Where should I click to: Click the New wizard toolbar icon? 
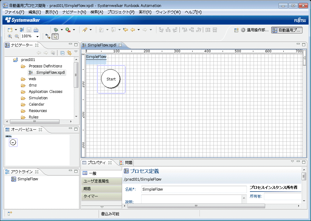(10, 30)
